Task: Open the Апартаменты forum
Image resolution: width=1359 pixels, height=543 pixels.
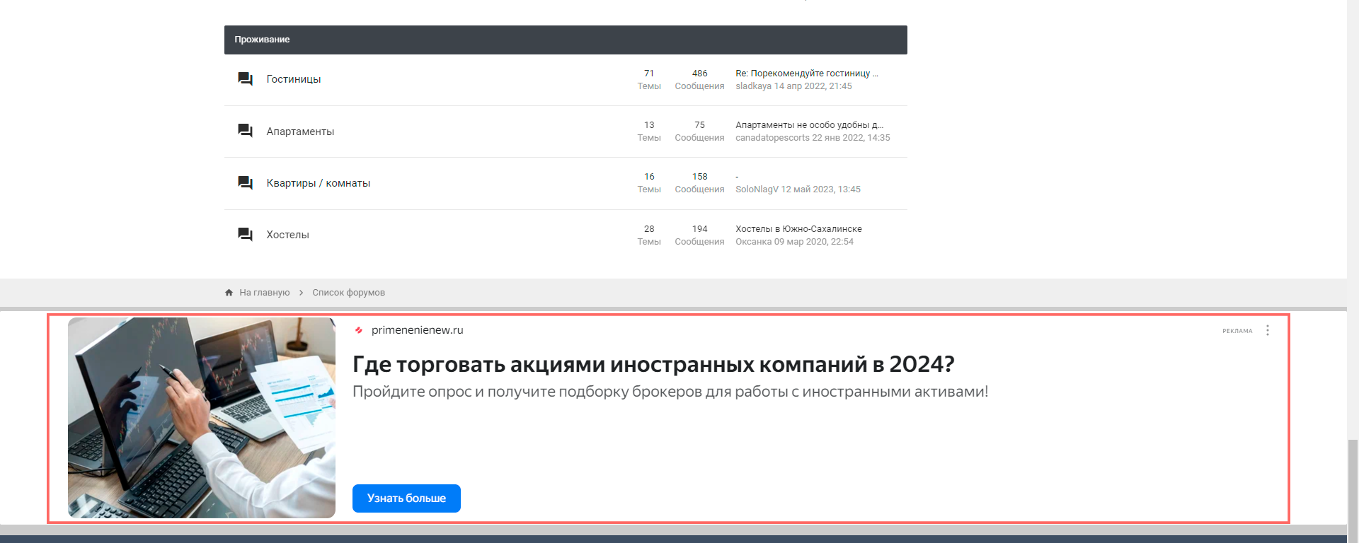Action: pos(300,132)
